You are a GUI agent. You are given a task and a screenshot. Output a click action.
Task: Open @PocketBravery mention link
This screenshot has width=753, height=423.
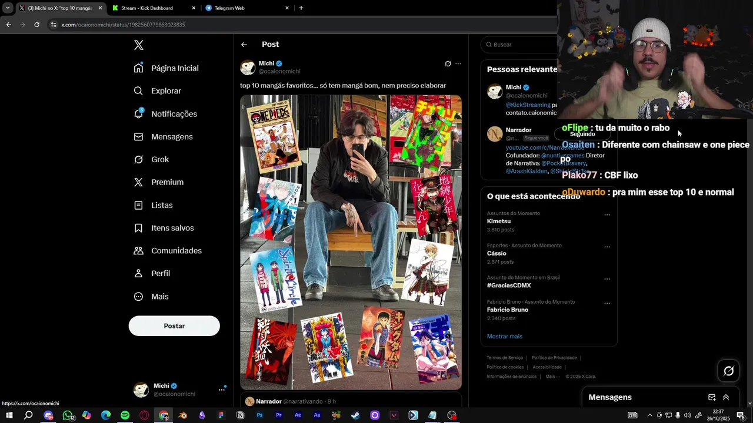[x=564, y=163]
